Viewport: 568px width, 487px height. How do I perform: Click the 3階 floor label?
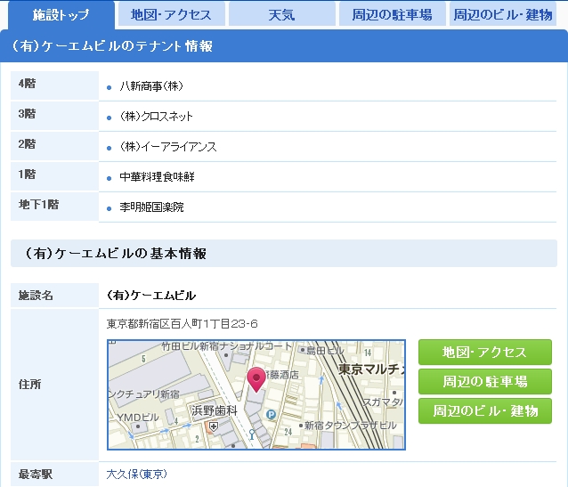coord(28,114)
